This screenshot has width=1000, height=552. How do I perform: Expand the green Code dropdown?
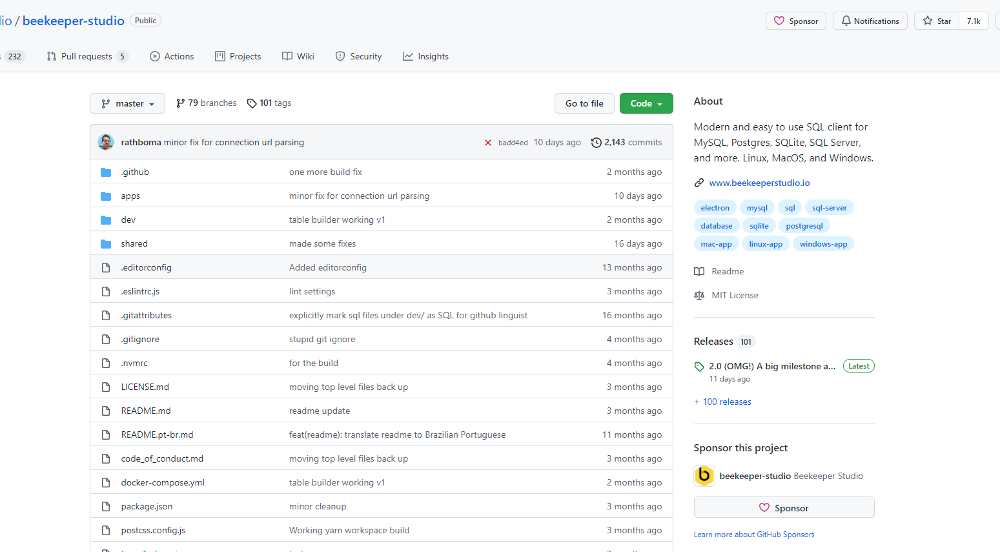pyautogui.click(x=646, y=104)
